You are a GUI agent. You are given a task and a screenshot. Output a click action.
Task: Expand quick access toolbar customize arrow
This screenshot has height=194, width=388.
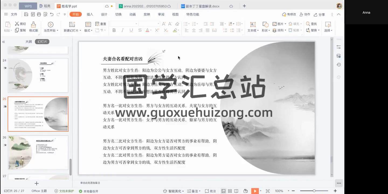pos(65,14)
